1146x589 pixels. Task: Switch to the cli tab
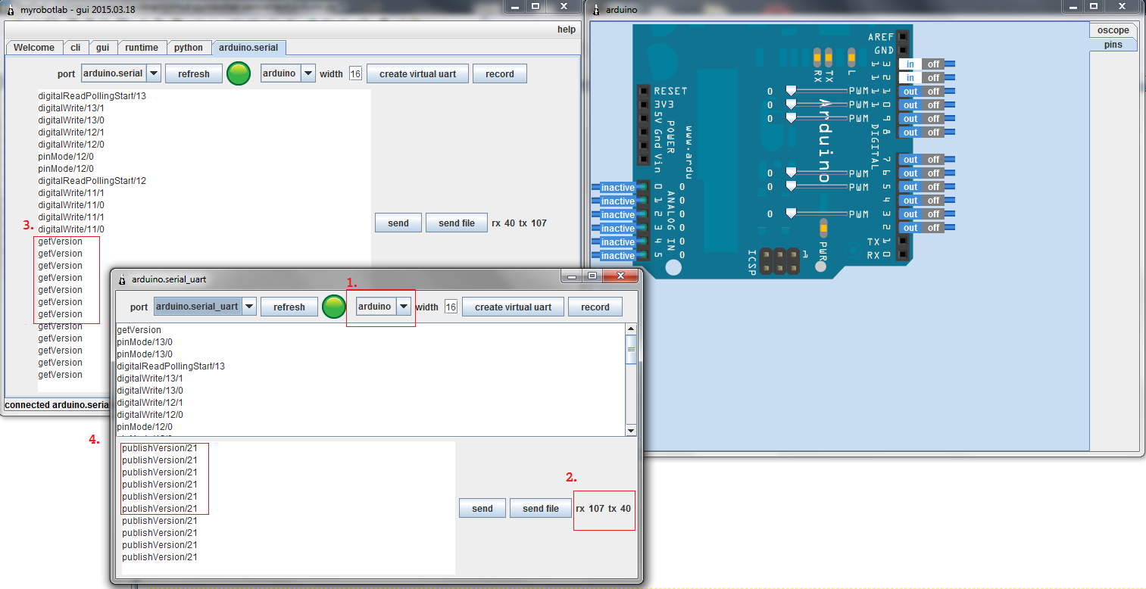76,48
